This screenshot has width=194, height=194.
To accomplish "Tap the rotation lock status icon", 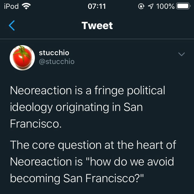I will [x=141, y=6].
